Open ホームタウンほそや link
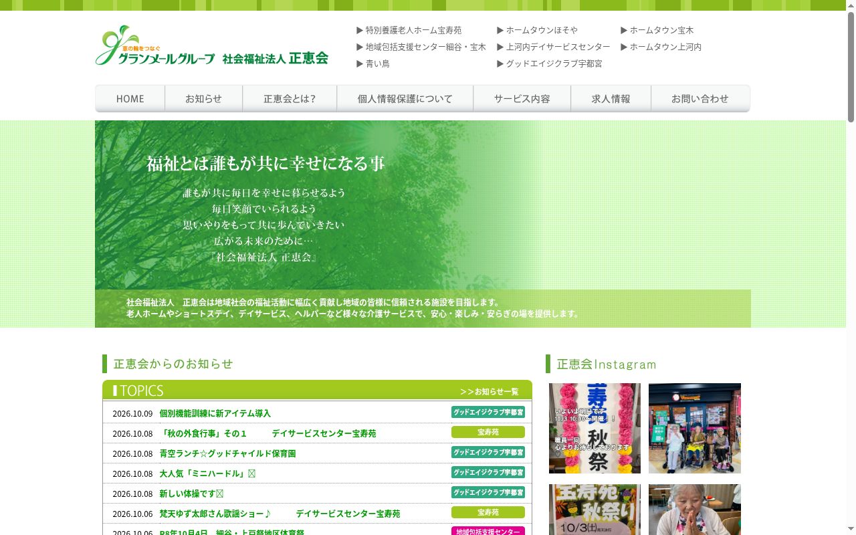Viewport: 856px width, 535px height. [537, 30]
